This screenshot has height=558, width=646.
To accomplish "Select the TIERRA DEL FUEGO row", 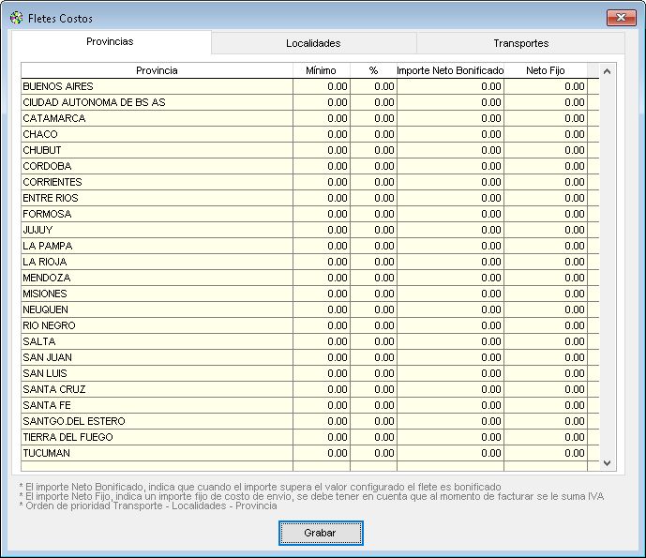I will pos(157,437).
